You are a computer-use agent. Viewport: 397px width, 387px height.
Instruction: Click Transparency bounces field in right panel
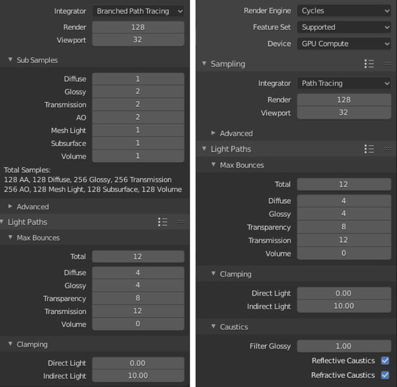(344, 227)
